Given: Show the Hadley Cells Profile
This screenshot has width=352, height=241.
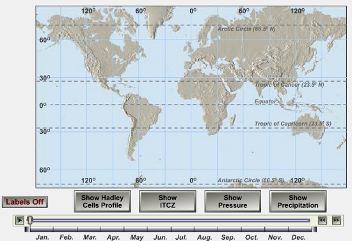Looking at the screenshot, I should pyautogui.click(x=102, y=201).
